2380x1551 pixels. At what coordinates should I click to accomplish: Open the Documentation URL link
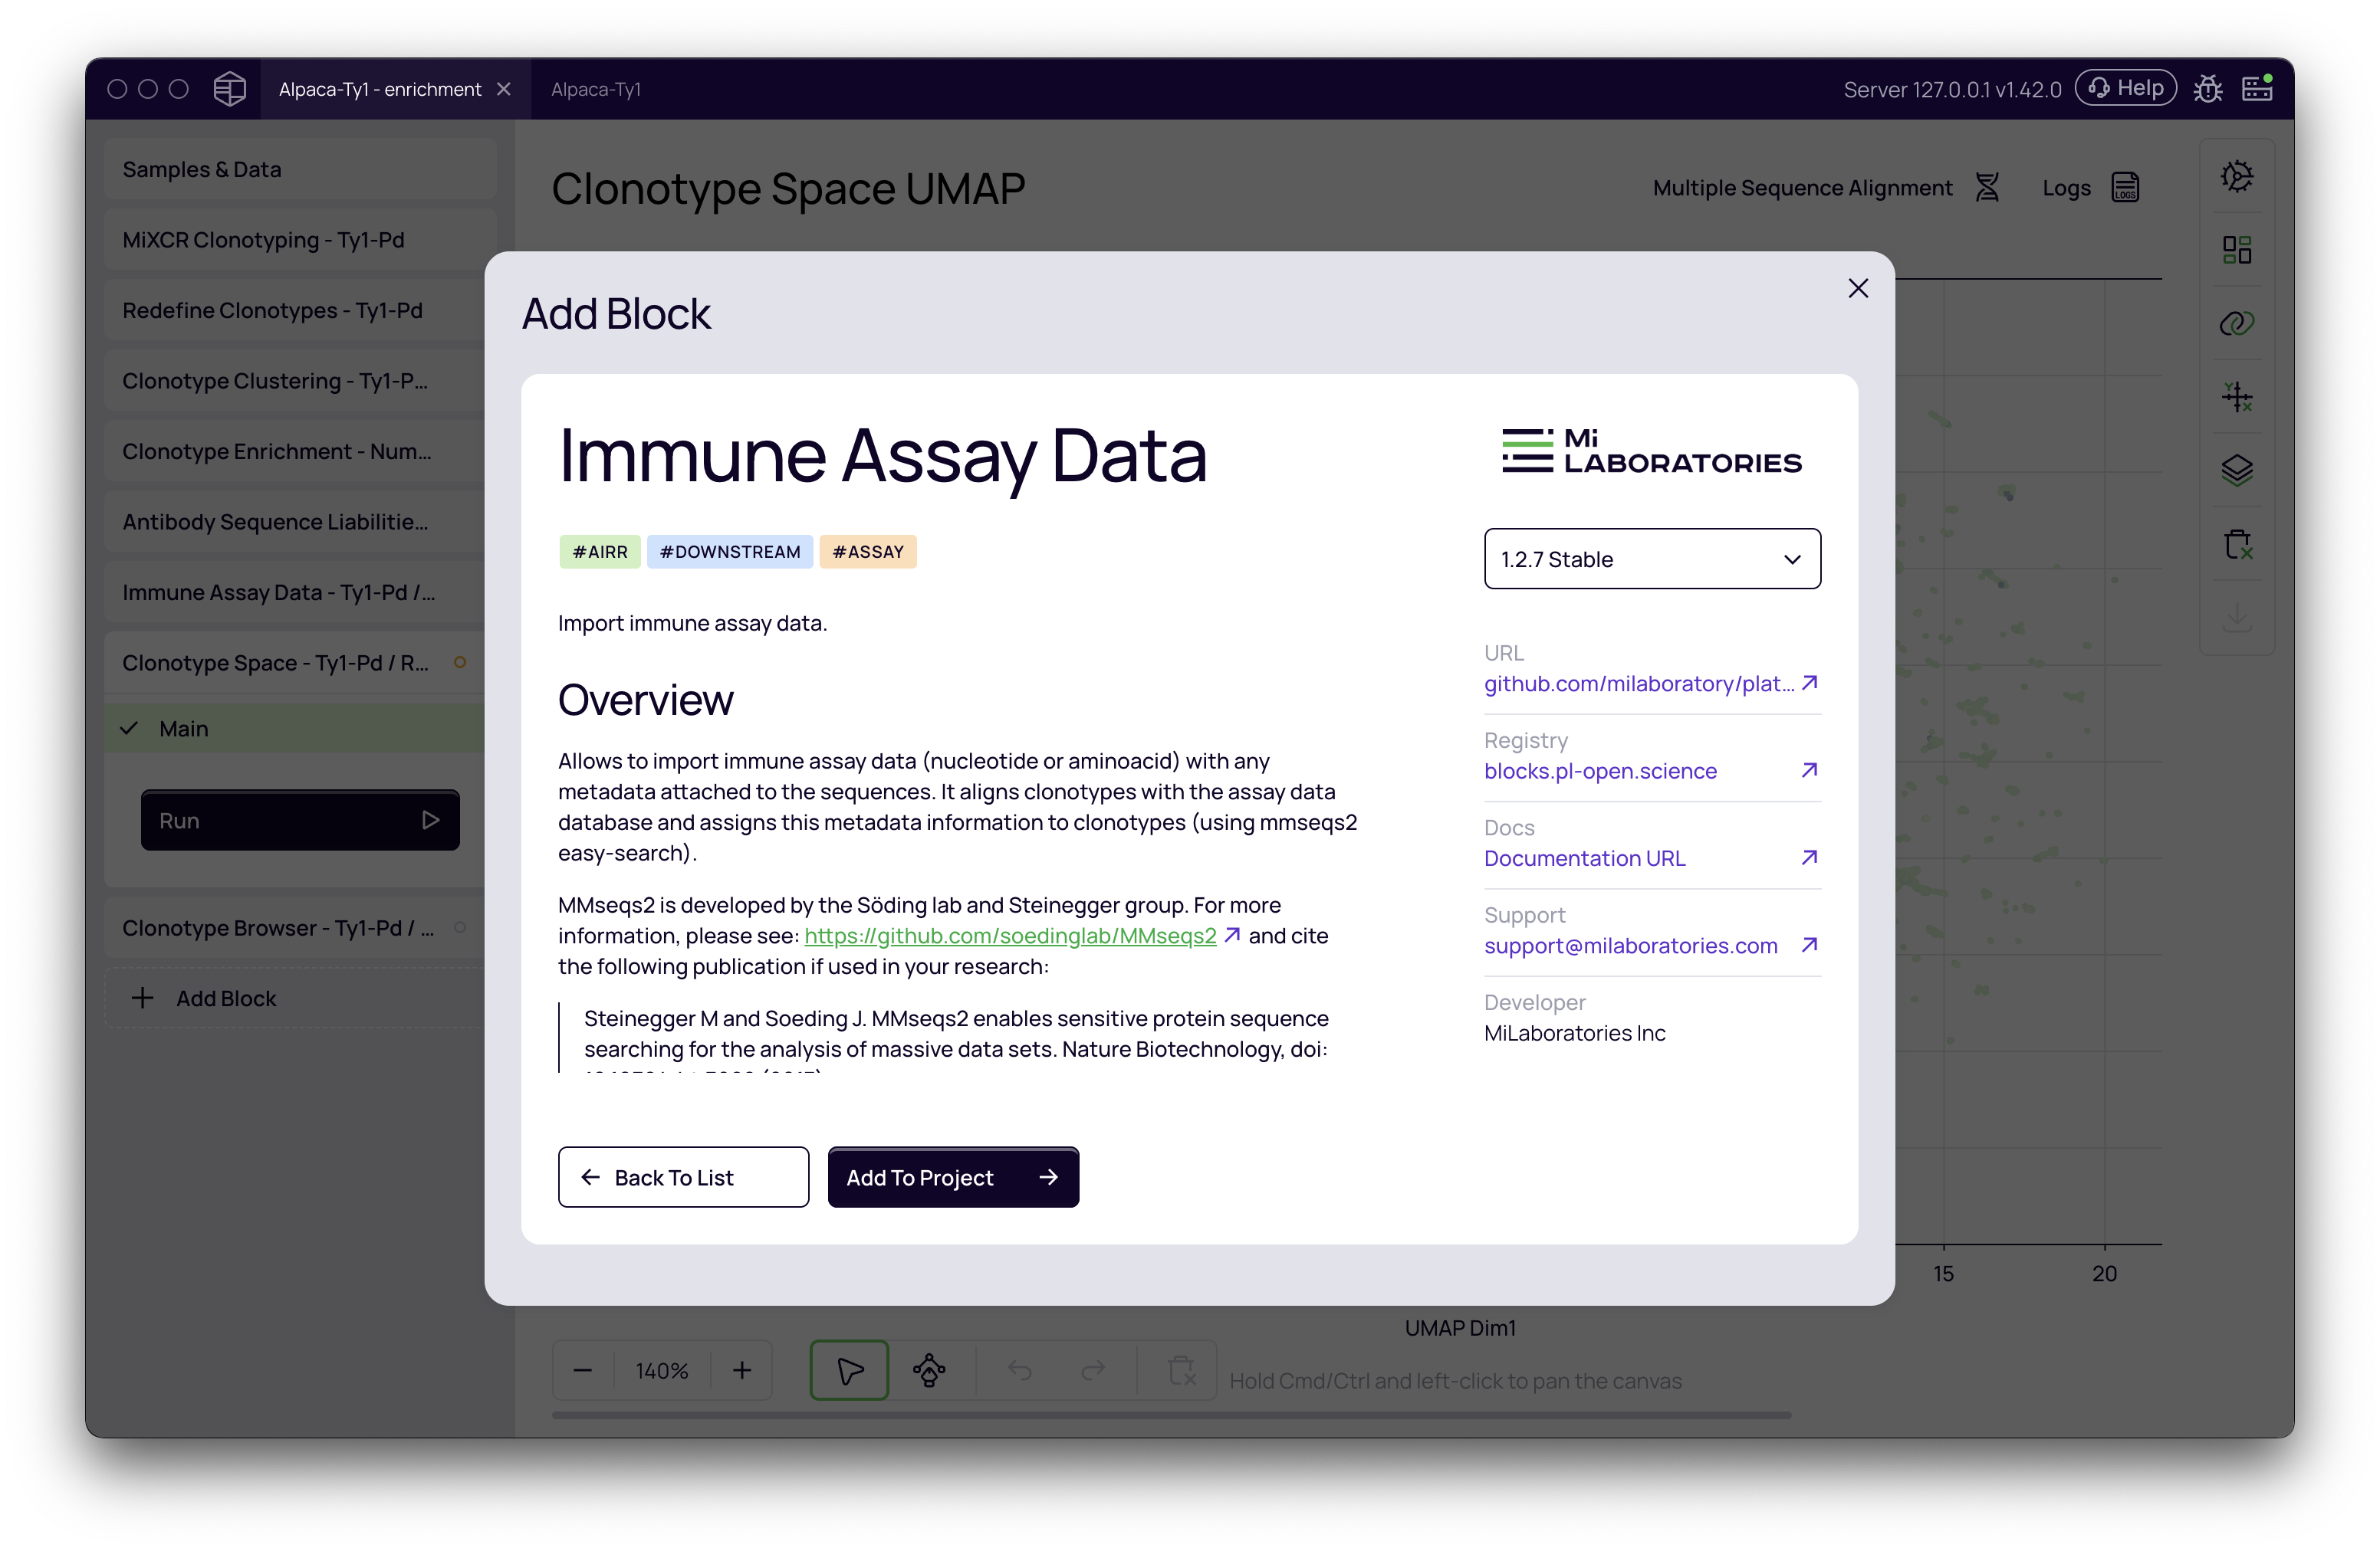click(1585, 857)
